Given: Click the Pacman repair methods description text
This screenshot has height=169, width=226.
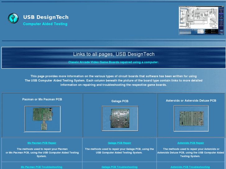Looking at the screenshot, I should pyautogui.click(x=42, y=153).
